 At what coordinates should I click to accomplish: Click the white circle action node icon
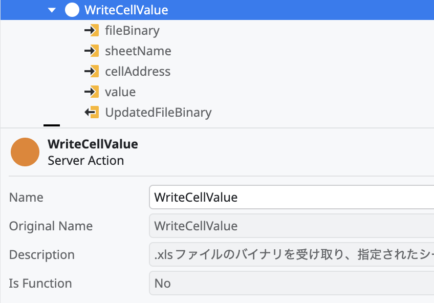[72, 10]
